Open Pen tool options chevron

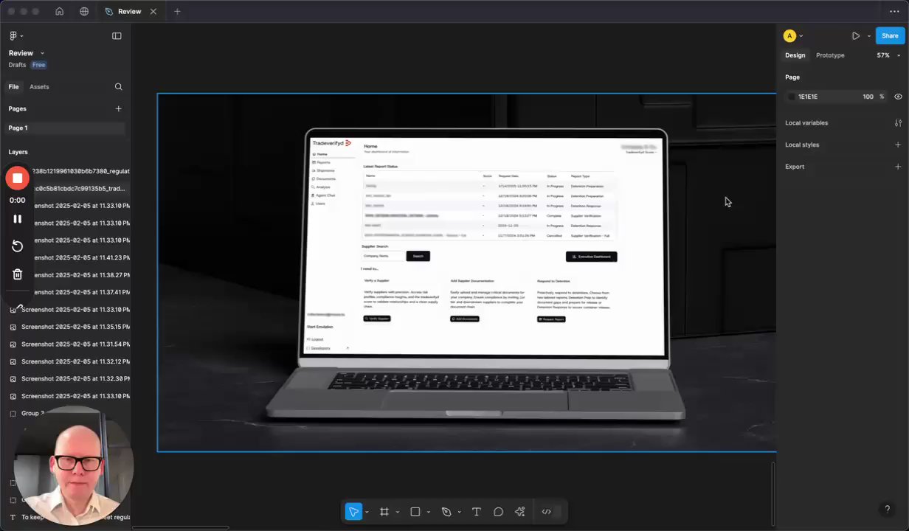click(x=459, y=512)
